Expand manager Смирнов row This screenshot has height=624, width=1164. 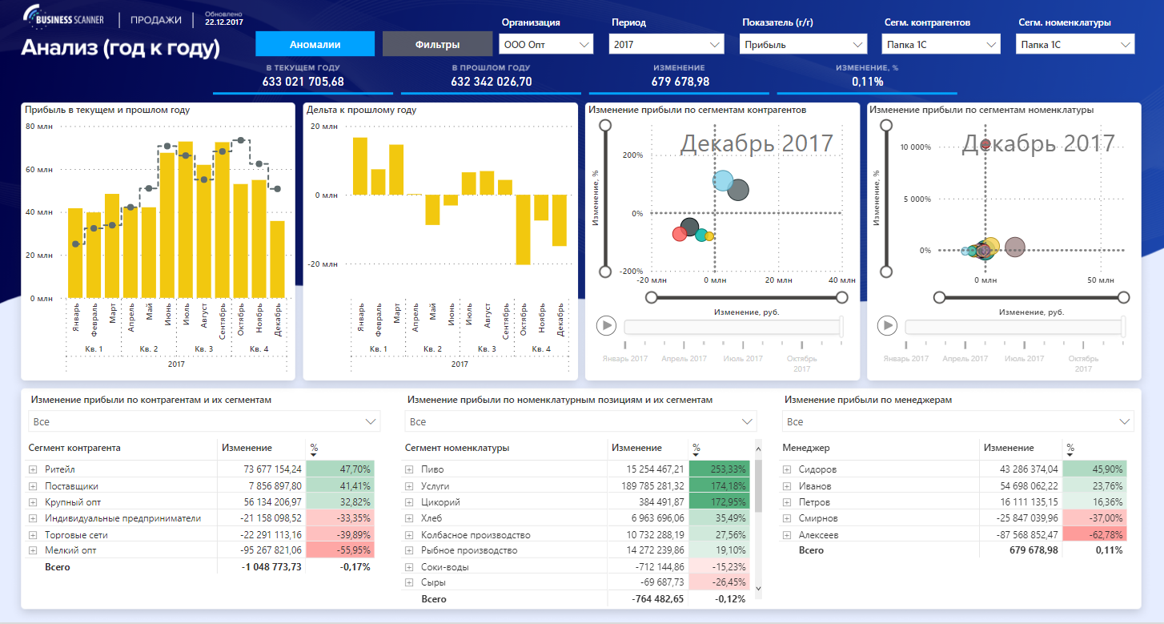pyautogui.click(x=787, y=518)
